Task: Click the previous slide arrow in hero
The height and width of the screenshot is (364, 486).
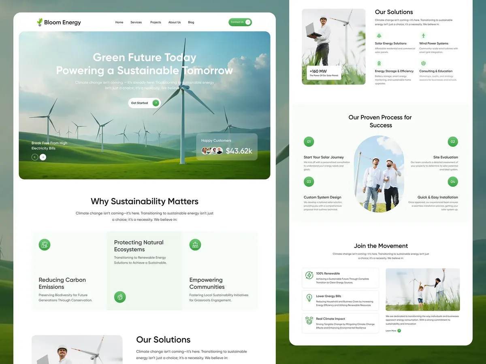Action: point(35,157)
